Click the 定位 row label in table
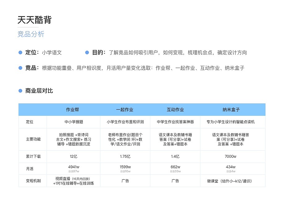 [x=30, y=122]
